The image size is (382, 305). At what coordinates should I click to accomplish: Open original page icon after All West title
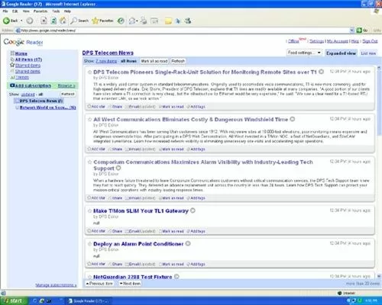pyautogui.click(x=293, y=119)
